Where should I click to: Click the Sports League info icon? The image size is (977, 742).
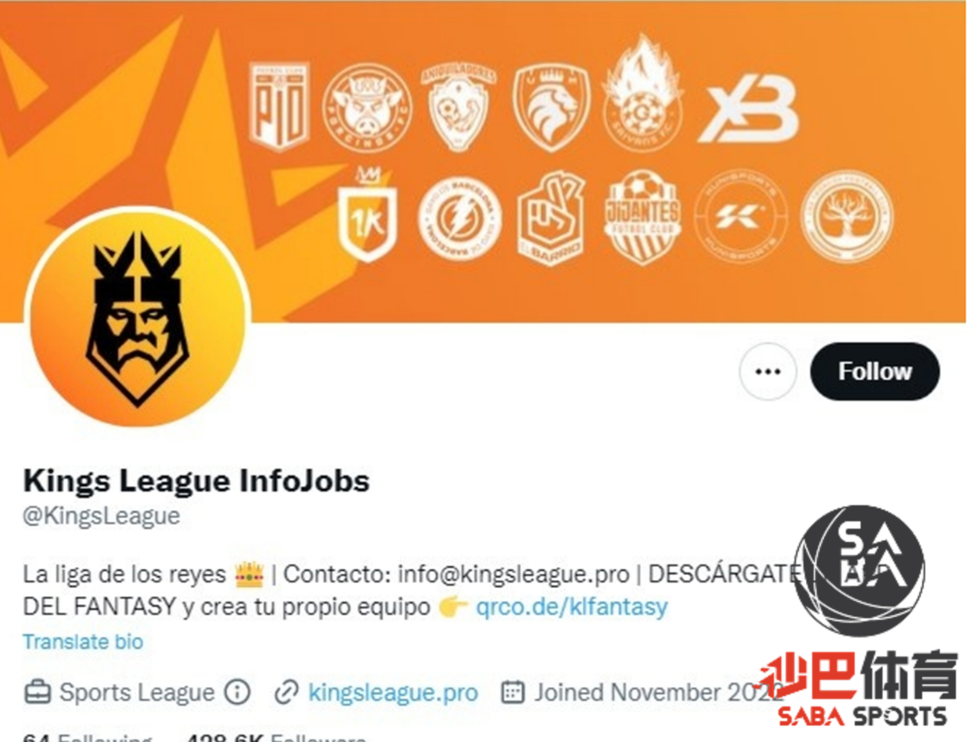tap(237, 692)
